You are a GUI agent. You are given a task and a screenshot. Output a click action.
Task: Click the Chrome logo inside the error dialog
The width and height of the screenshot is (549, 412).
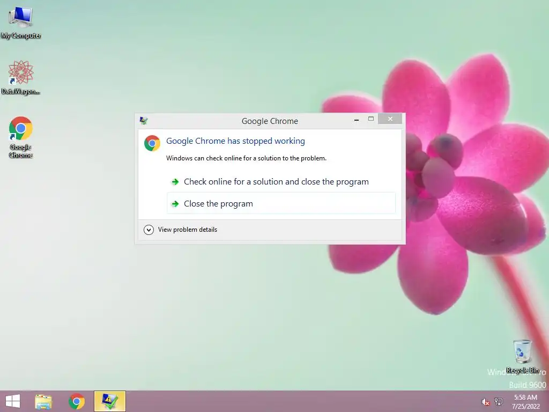point(152,143)
